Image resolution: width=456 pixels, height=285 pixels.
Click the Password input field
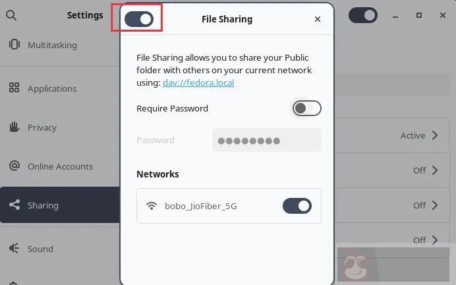(267, 141)
